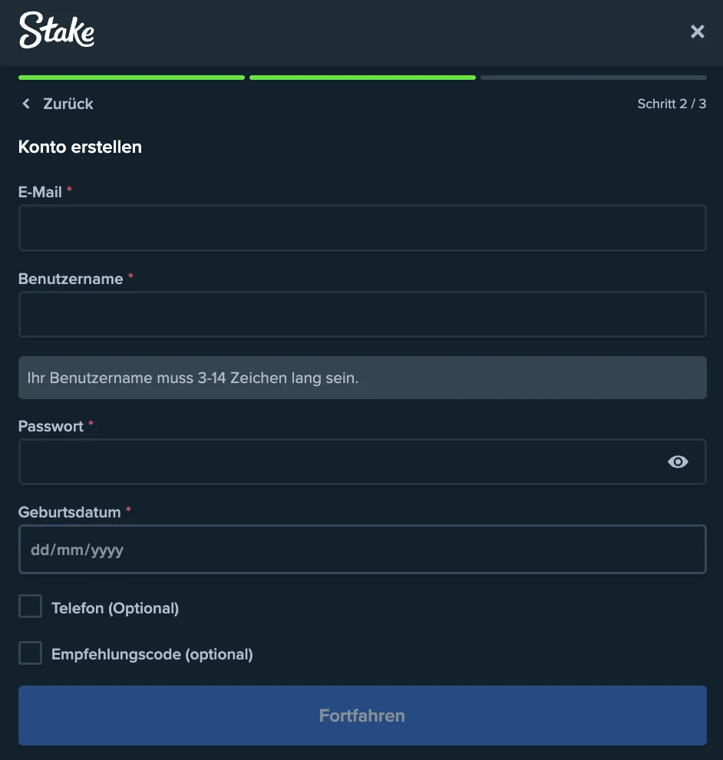Enable the Empfehlungscode (optional) checkbox
The width and height of the screenshot is (723, 760).
click(30, 653)
